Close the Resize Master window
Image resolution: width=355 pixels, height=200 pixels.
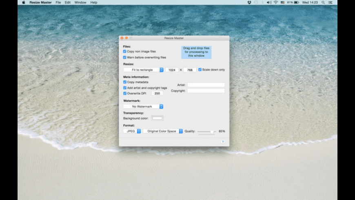[x=122, y=38]
